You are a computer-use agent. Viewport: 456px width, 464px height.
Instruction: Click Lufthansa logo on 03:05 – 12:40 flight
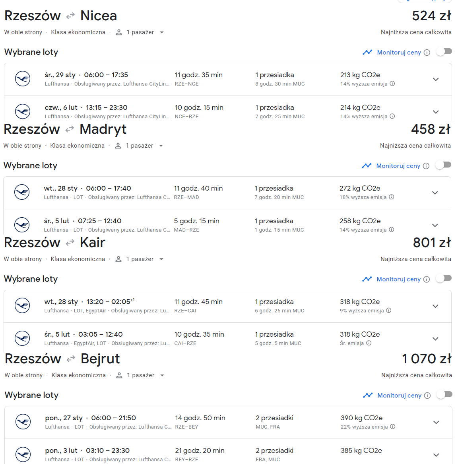[23, 338]
